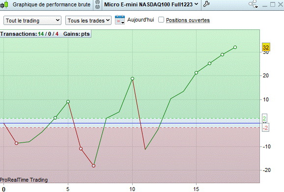Open the Tous les trades dropdown
This screenshot has width=284, height=192.
(x=88, y=21)
